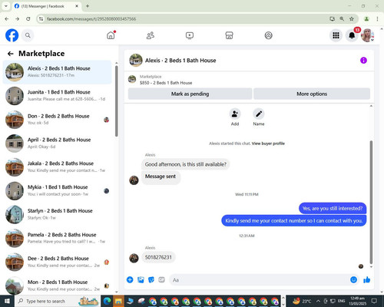Click the address bar URL
This screenshot has width=384, height=307.
tap(91, 19)
